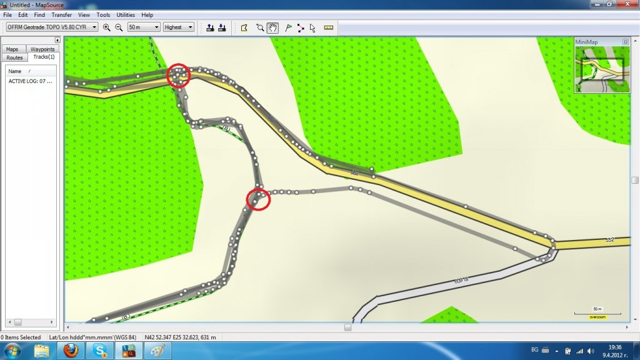Screen dimensions: 640x360
Task: Collapse the left data panel arrow
Action: (57, 40)
